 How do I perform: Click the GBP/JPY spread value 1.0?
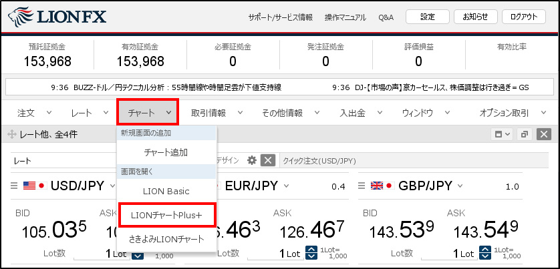tap(513, 187)
